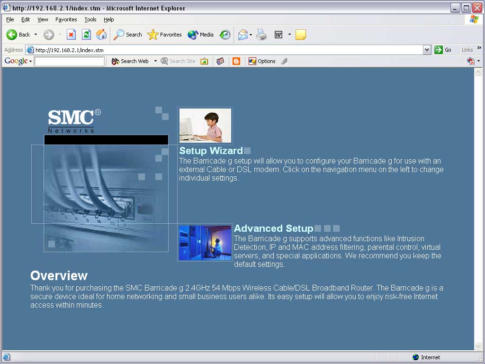Click the green Go button

pos(443,50)
